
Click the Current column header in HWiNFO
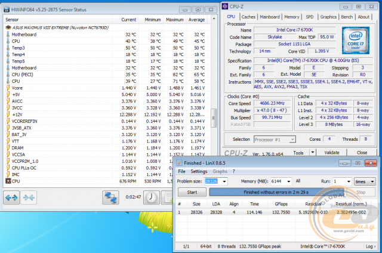tap(125, 20)
